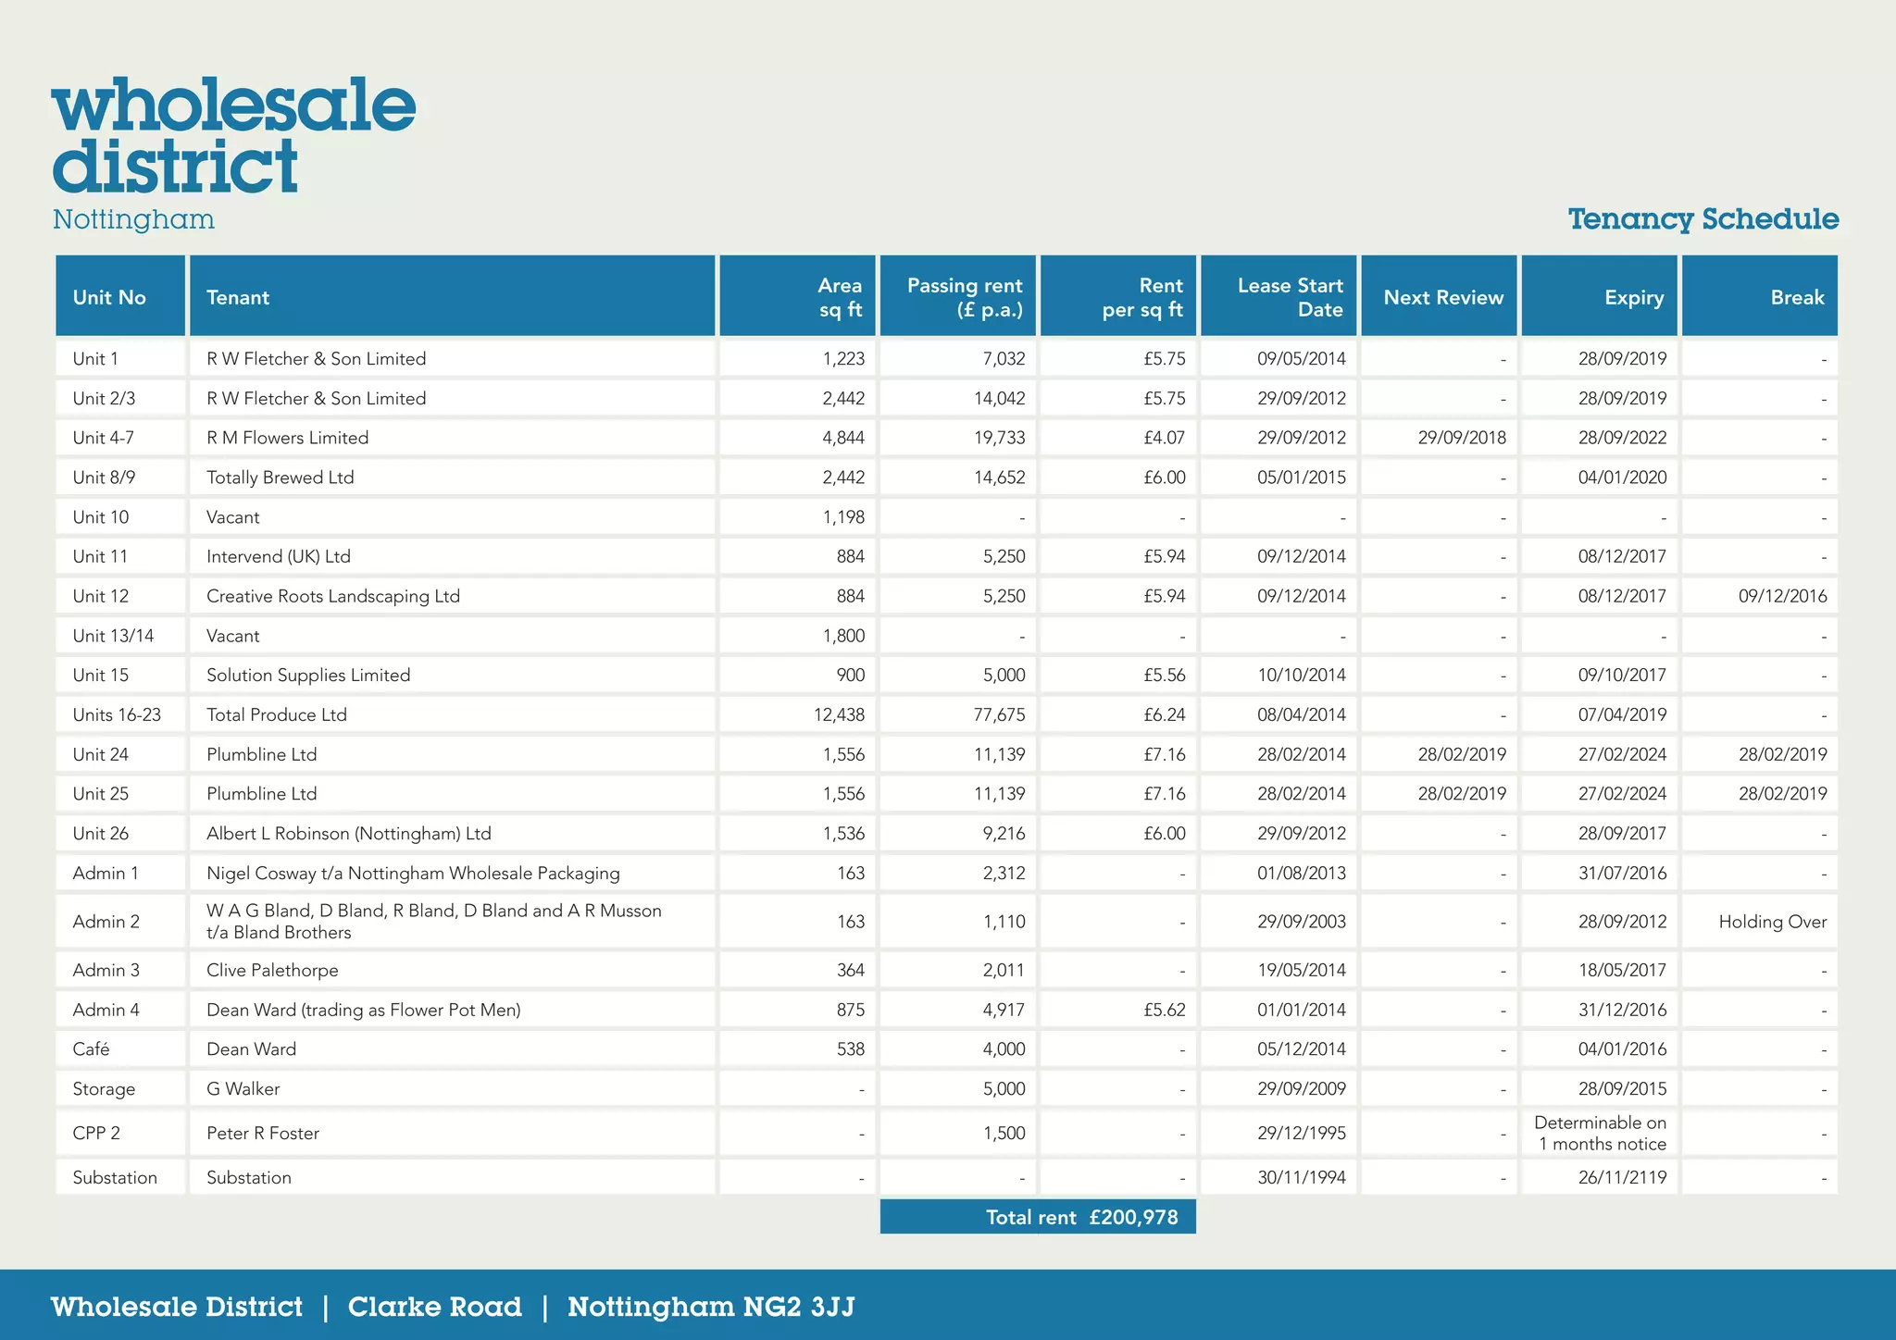The width and height of the screenshot is (1896, 1340).
Task: Click the Tenancy Schedule heading
Action: tap(1703, 219)
